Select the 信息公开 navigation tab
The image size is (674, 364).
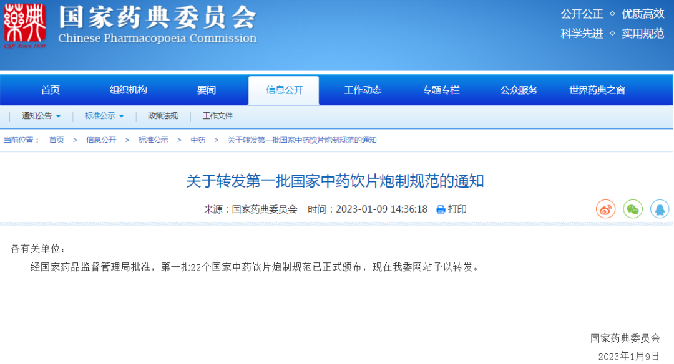[x=284, y=90]
